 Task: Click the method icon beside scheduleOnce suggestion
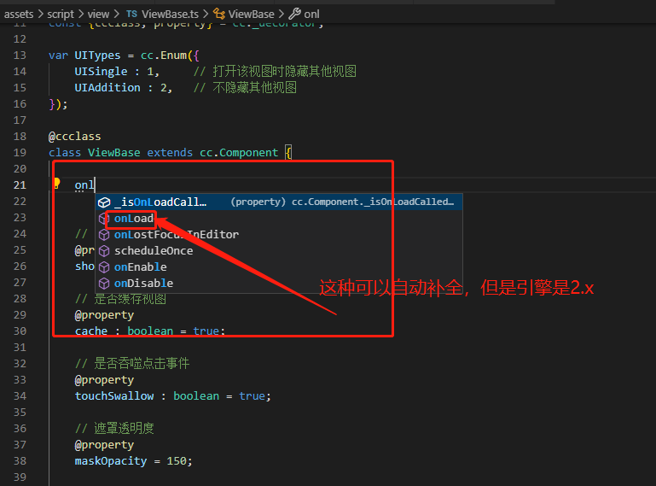coord(104,251)
